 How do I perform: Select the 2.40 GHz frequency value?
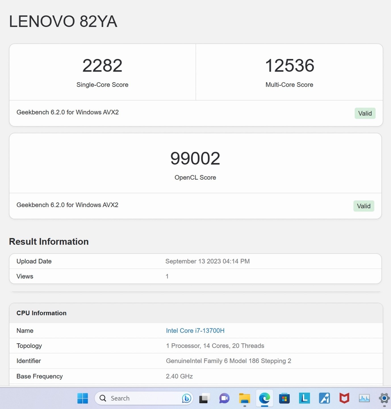pyautogui.click(x=179, y=376)
